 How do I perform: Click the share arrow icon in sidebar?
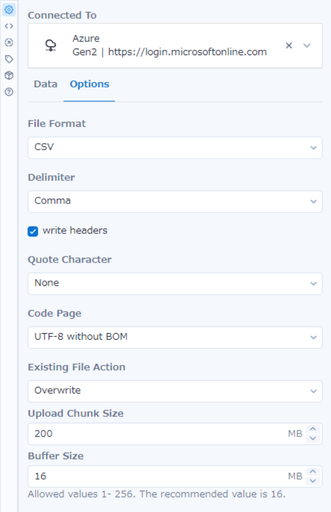tap(9, 41)
